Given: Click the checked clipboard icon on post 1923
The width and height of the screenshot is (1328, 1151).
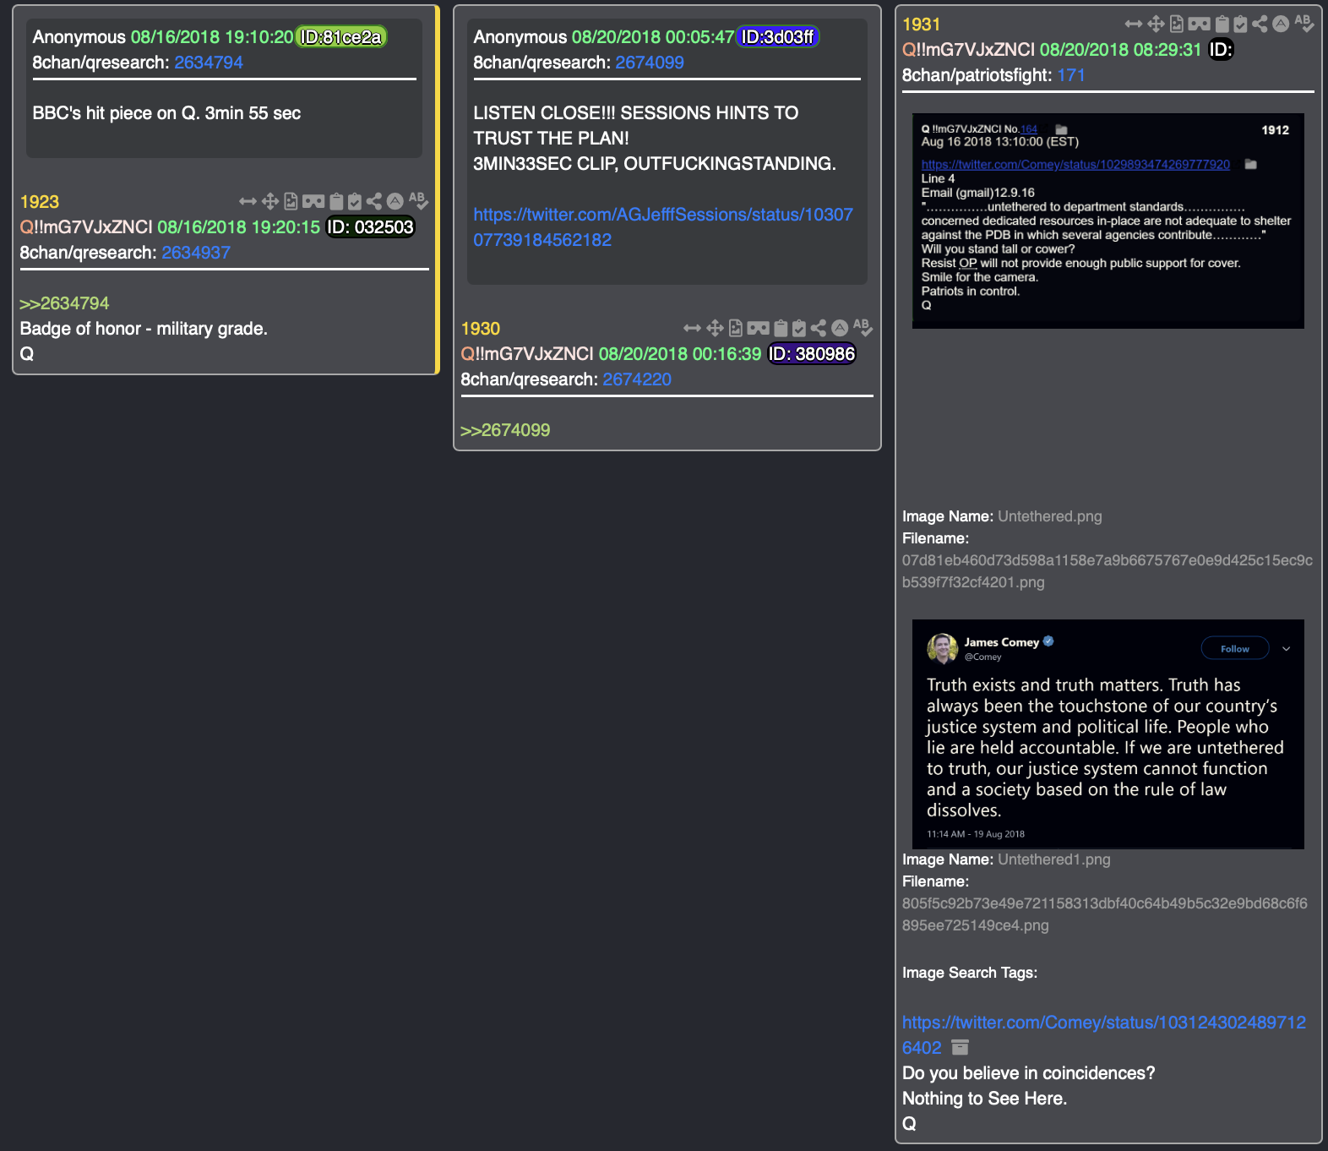Looking at the screenshot, I should click(355, 201).
